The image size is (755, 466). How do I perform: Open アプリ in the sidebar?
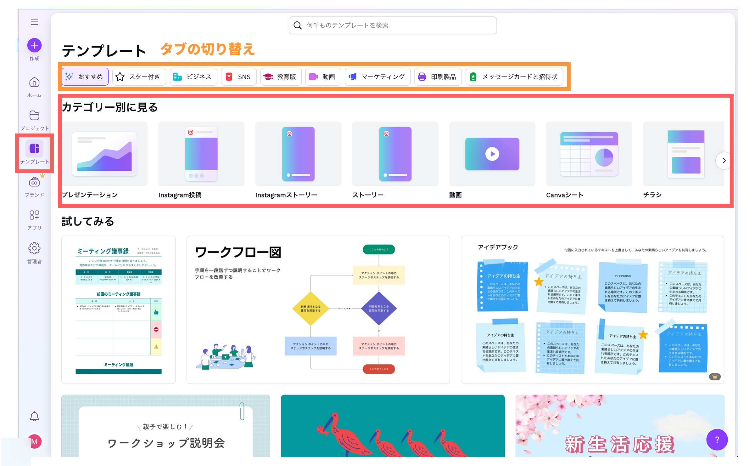34,220
